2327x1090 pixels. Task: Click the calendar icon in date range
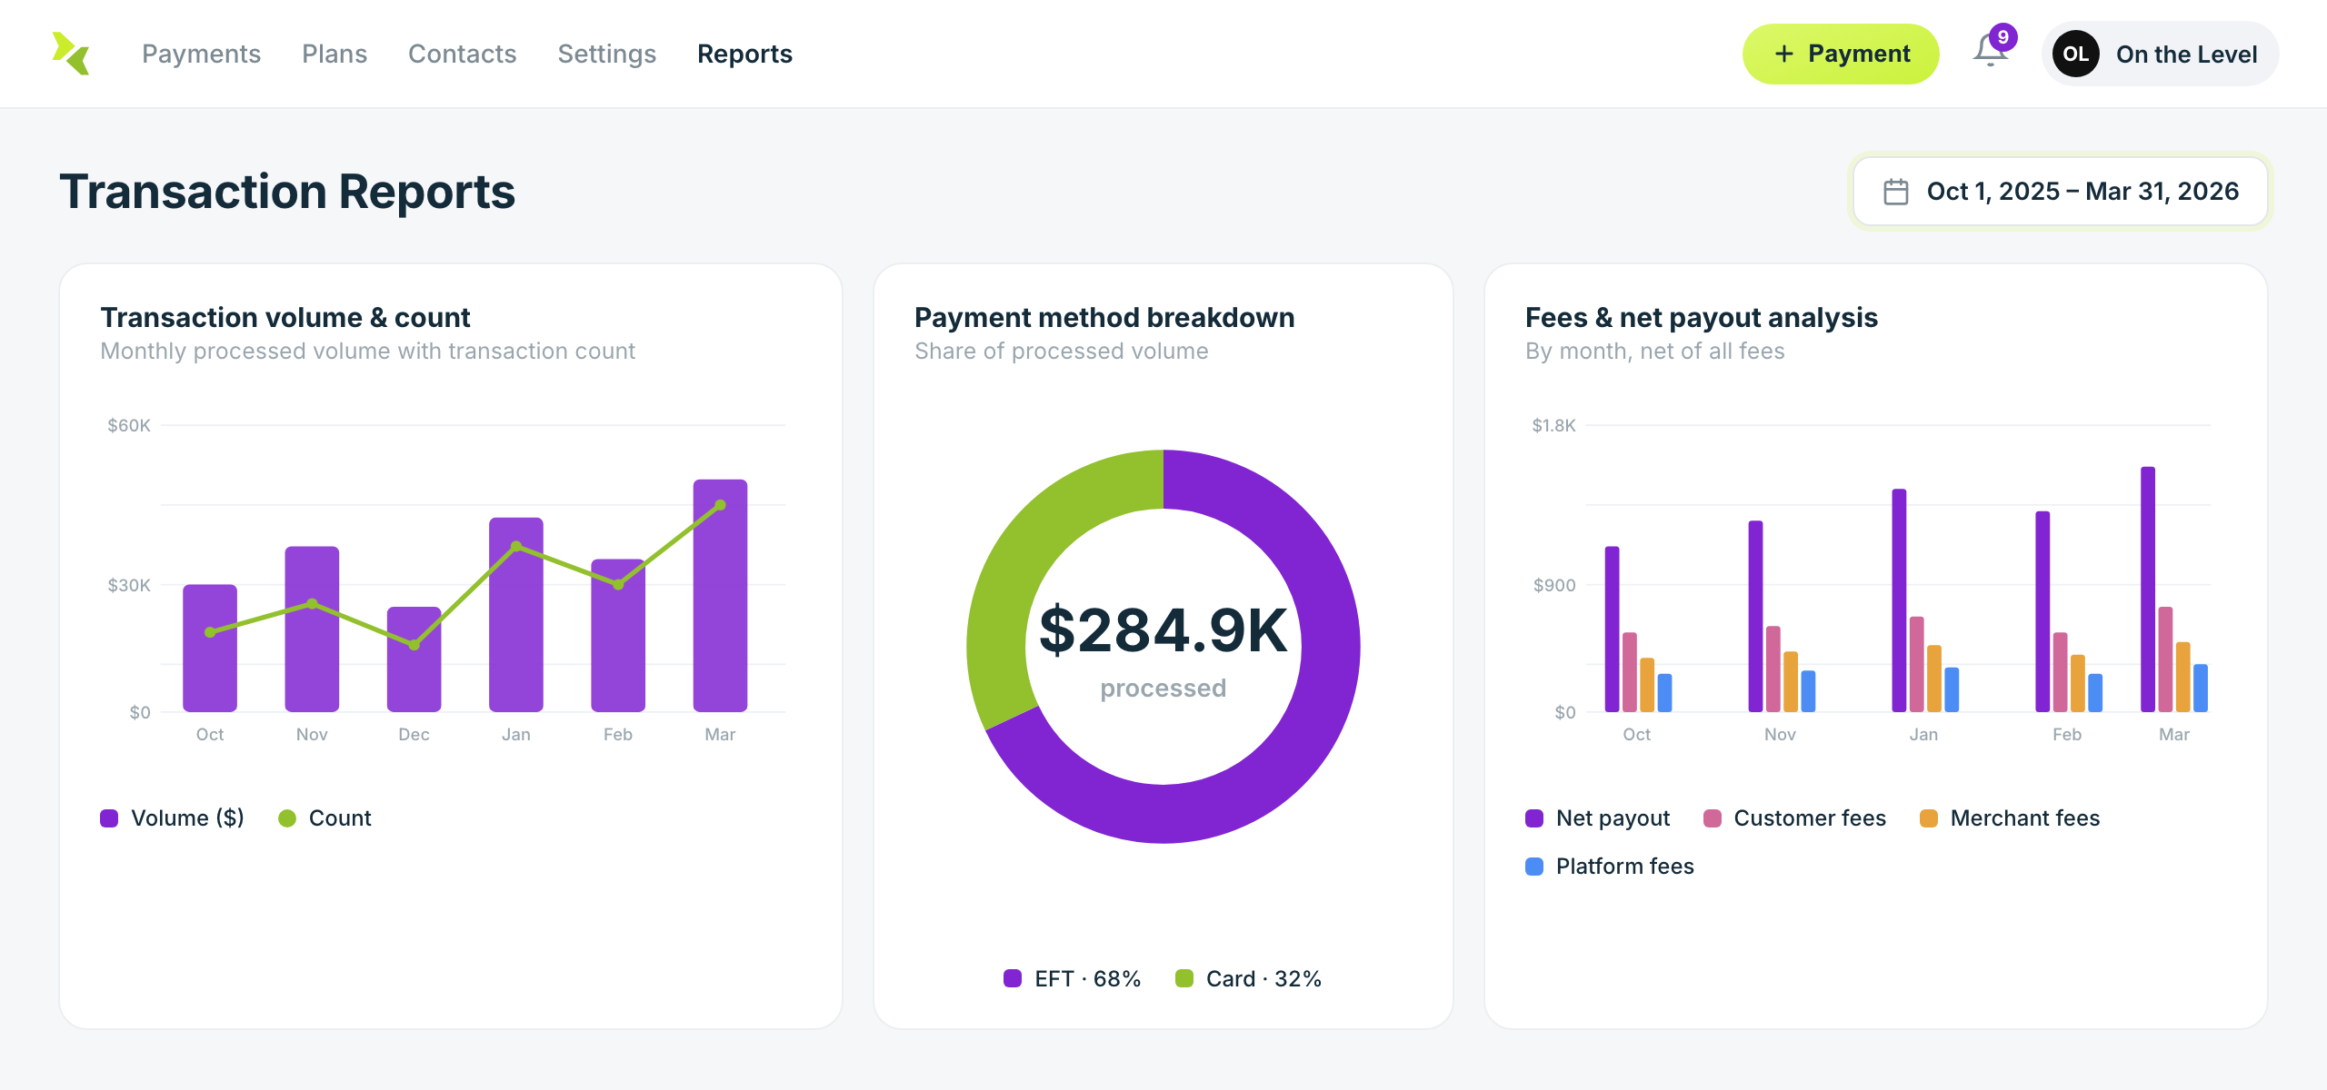click(1896, 192)
